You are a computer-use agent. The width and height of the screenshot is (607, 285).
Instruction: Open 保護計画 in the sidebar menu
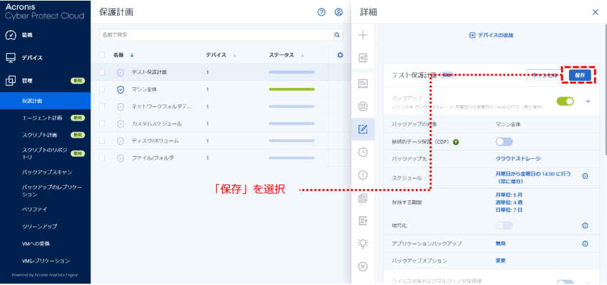(32, 101)
